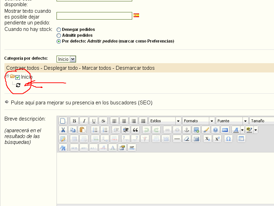This screenshot has height=206, width=274.
Task: Click the copy icon in the toolbar
Action: point(73,130)
